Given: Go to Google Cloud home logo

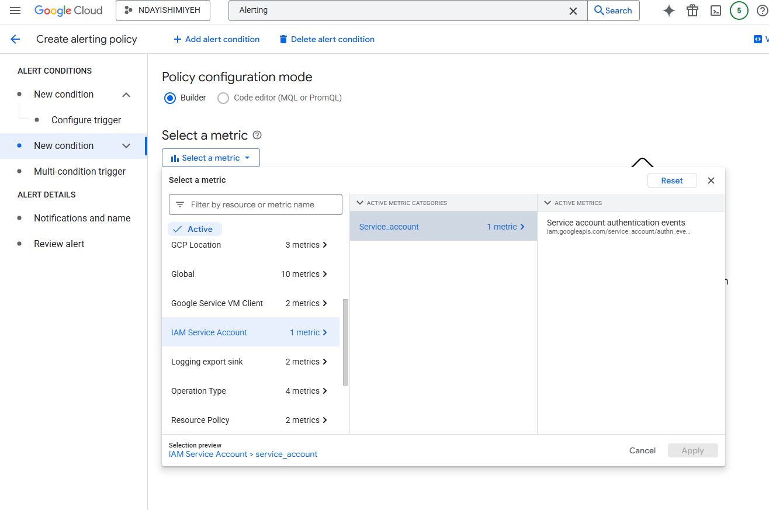Looking at the screenshot, I should click(68, 11).
